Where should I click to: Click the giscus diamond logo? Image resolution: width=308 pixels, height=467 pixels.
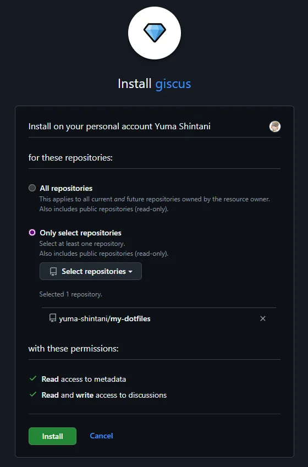155,33
